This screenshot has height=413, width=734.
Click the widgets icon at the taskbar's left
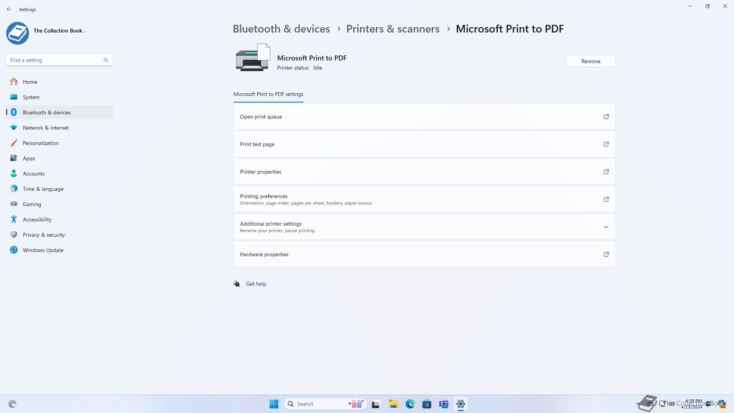(x=12, y=404)
